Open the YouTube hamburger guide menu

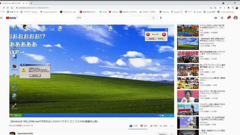(1, 18)
